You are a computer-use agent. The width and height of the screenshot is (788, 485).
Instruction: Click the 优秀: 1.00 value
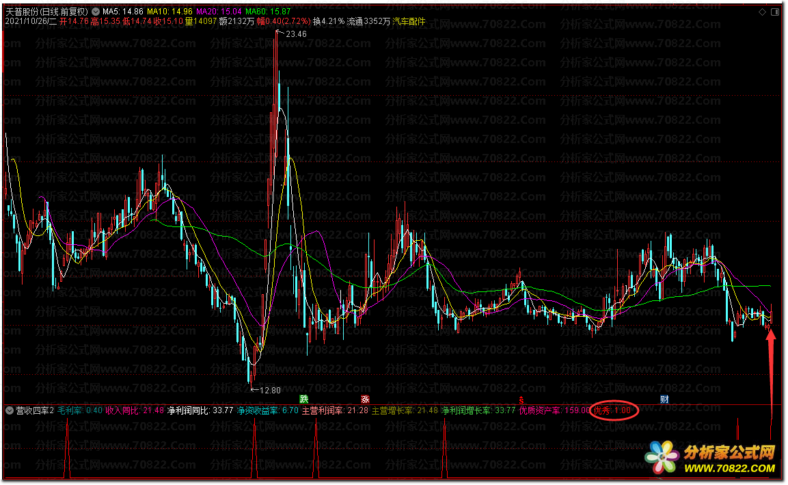click(612, 410)
